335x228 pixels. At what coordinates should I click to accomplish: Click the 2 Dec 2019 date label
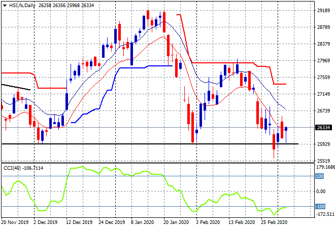click(45, 222)
